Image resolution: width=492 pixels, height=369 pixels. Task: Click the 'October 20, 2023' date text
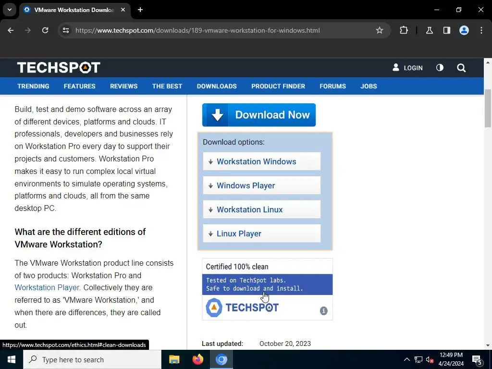pyautogui.click(x=285, y=344)
